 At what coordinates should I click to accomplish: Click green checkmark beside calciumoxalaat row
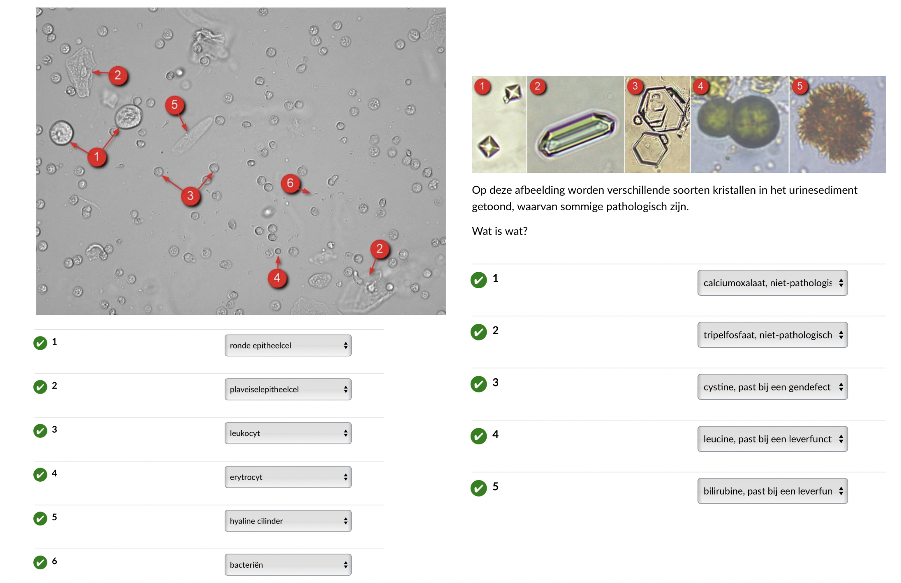pos(478,280)
